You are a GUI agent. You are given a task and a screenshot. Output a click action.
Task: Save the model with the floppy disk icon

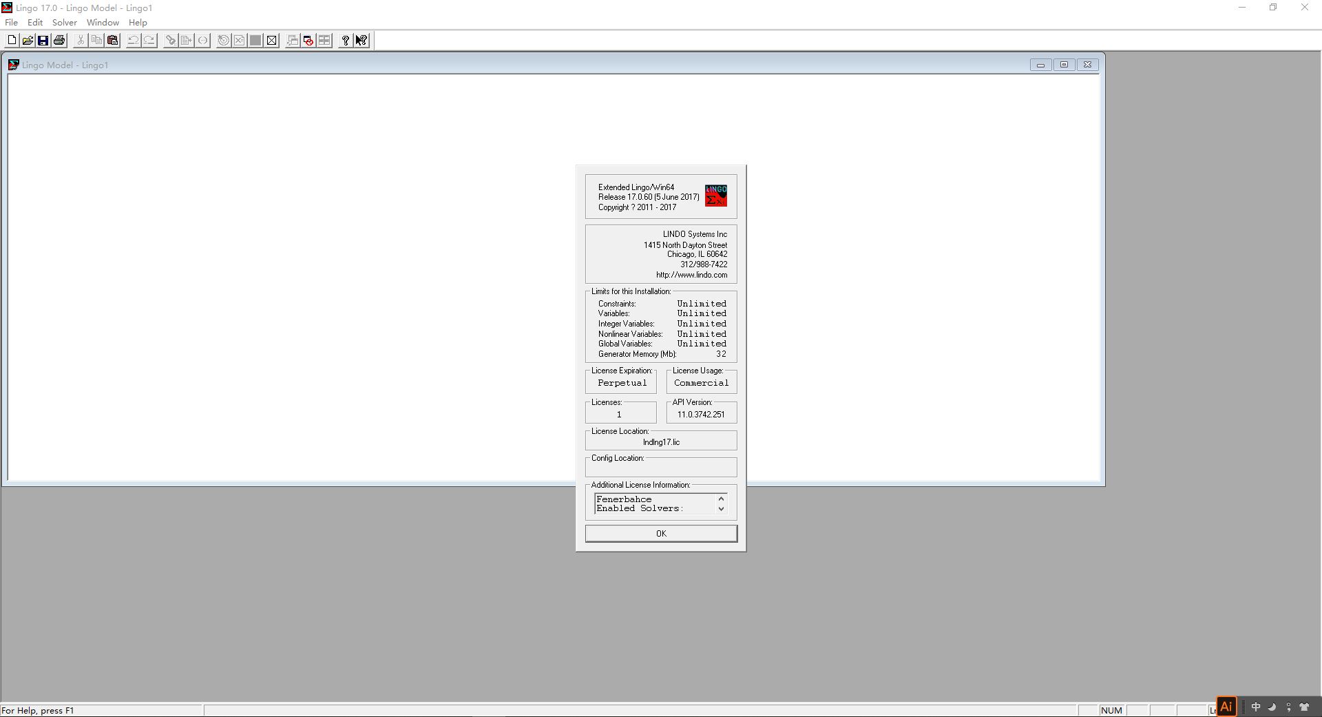(x=43, y=41)
